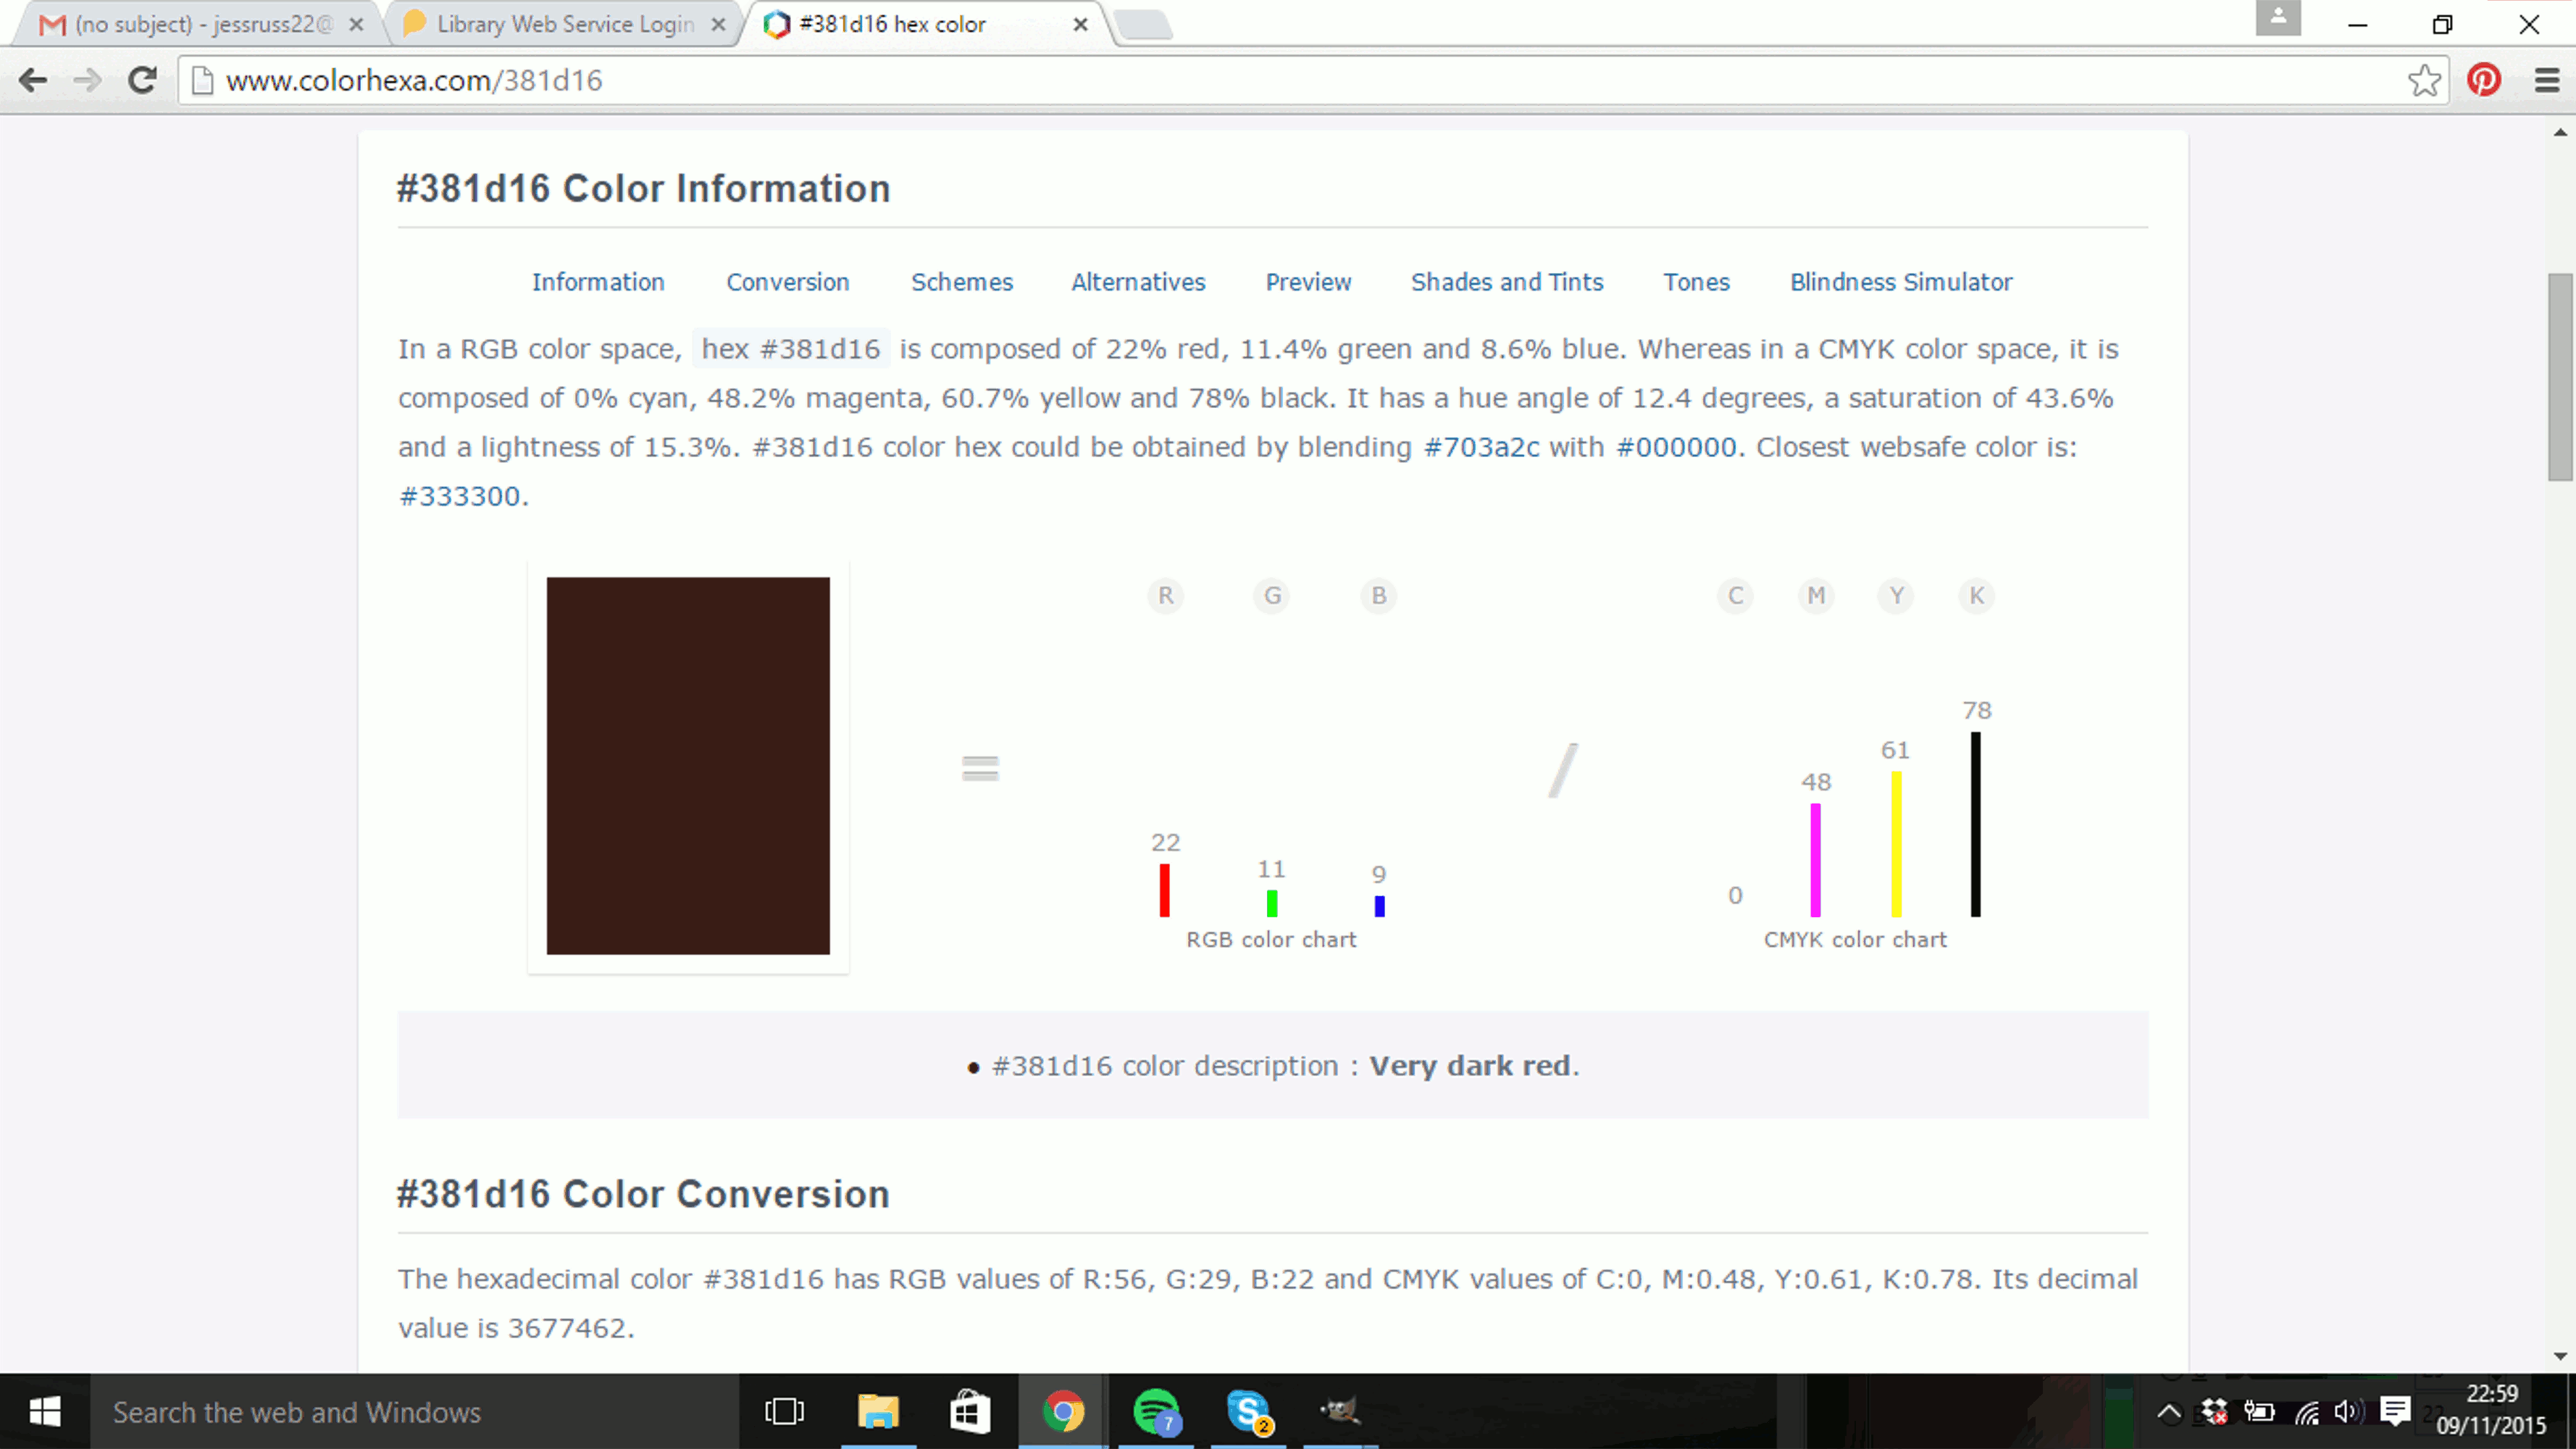
Task: Jump to the Information section link
Action: pyautogui.click(x=598, y=282)
